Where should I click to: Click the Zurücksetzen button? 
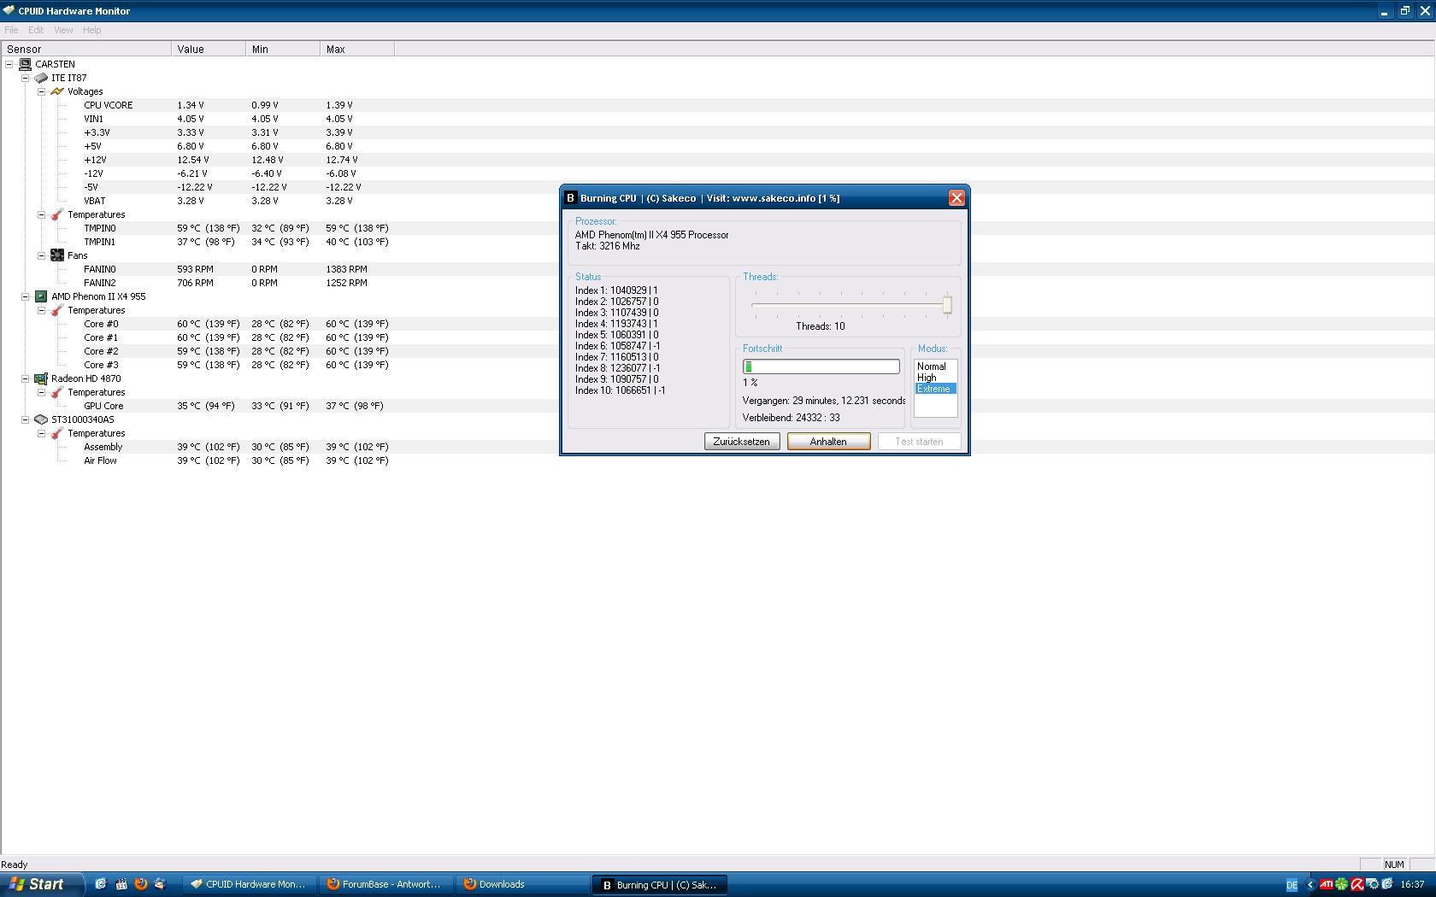(742, 442)
